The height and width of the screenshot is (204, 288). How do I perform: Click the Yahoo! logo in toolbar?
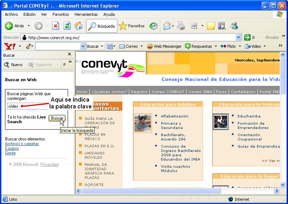[x=9, y=46]
